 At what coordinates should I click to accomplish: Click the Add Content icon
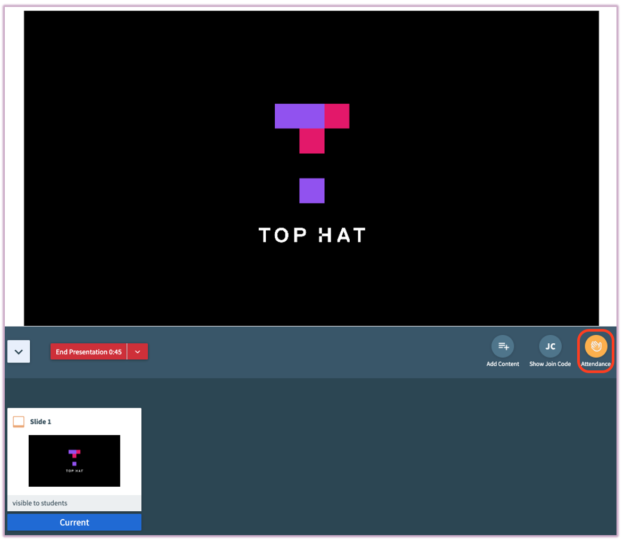point(502,346)
